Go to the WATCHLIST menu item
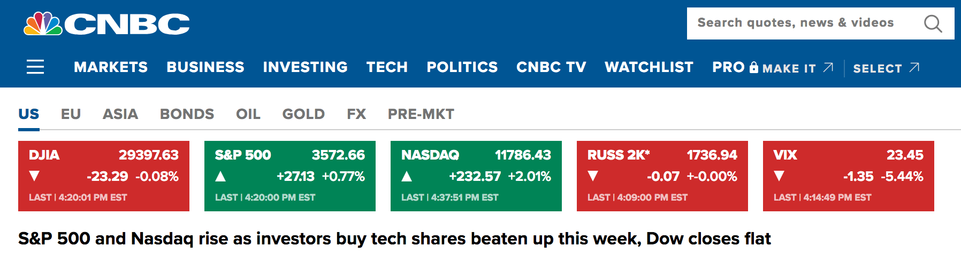The image size is (961, 270). [649, 67]
